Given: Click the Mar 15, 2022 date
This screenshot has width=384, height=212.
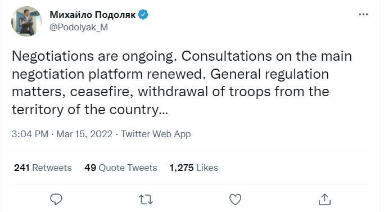Looking at the screenshot, I should point(84,134).
